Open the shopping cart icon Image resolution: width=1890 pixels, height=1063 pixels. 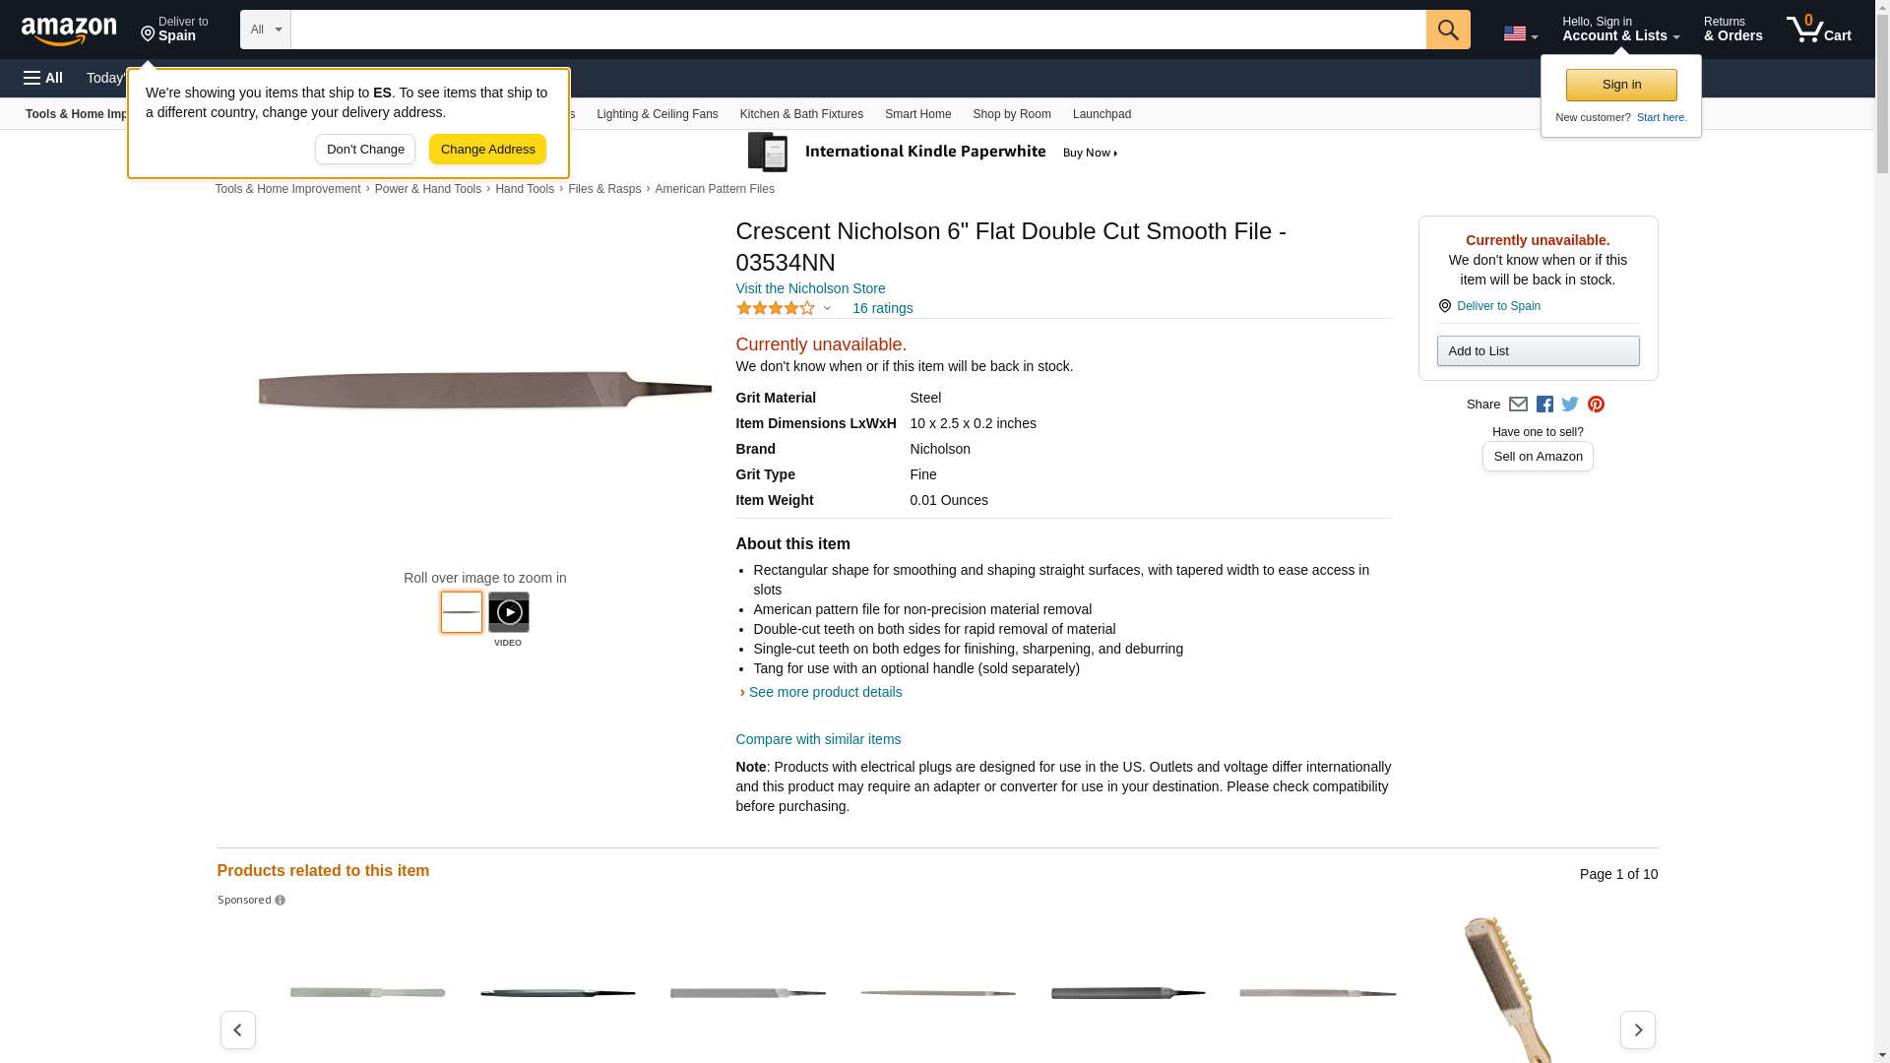(x=1818, y=30)
